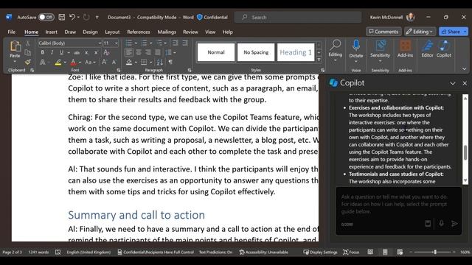Toggle Underline formatting
472x265 pixels.
point(61,52)
